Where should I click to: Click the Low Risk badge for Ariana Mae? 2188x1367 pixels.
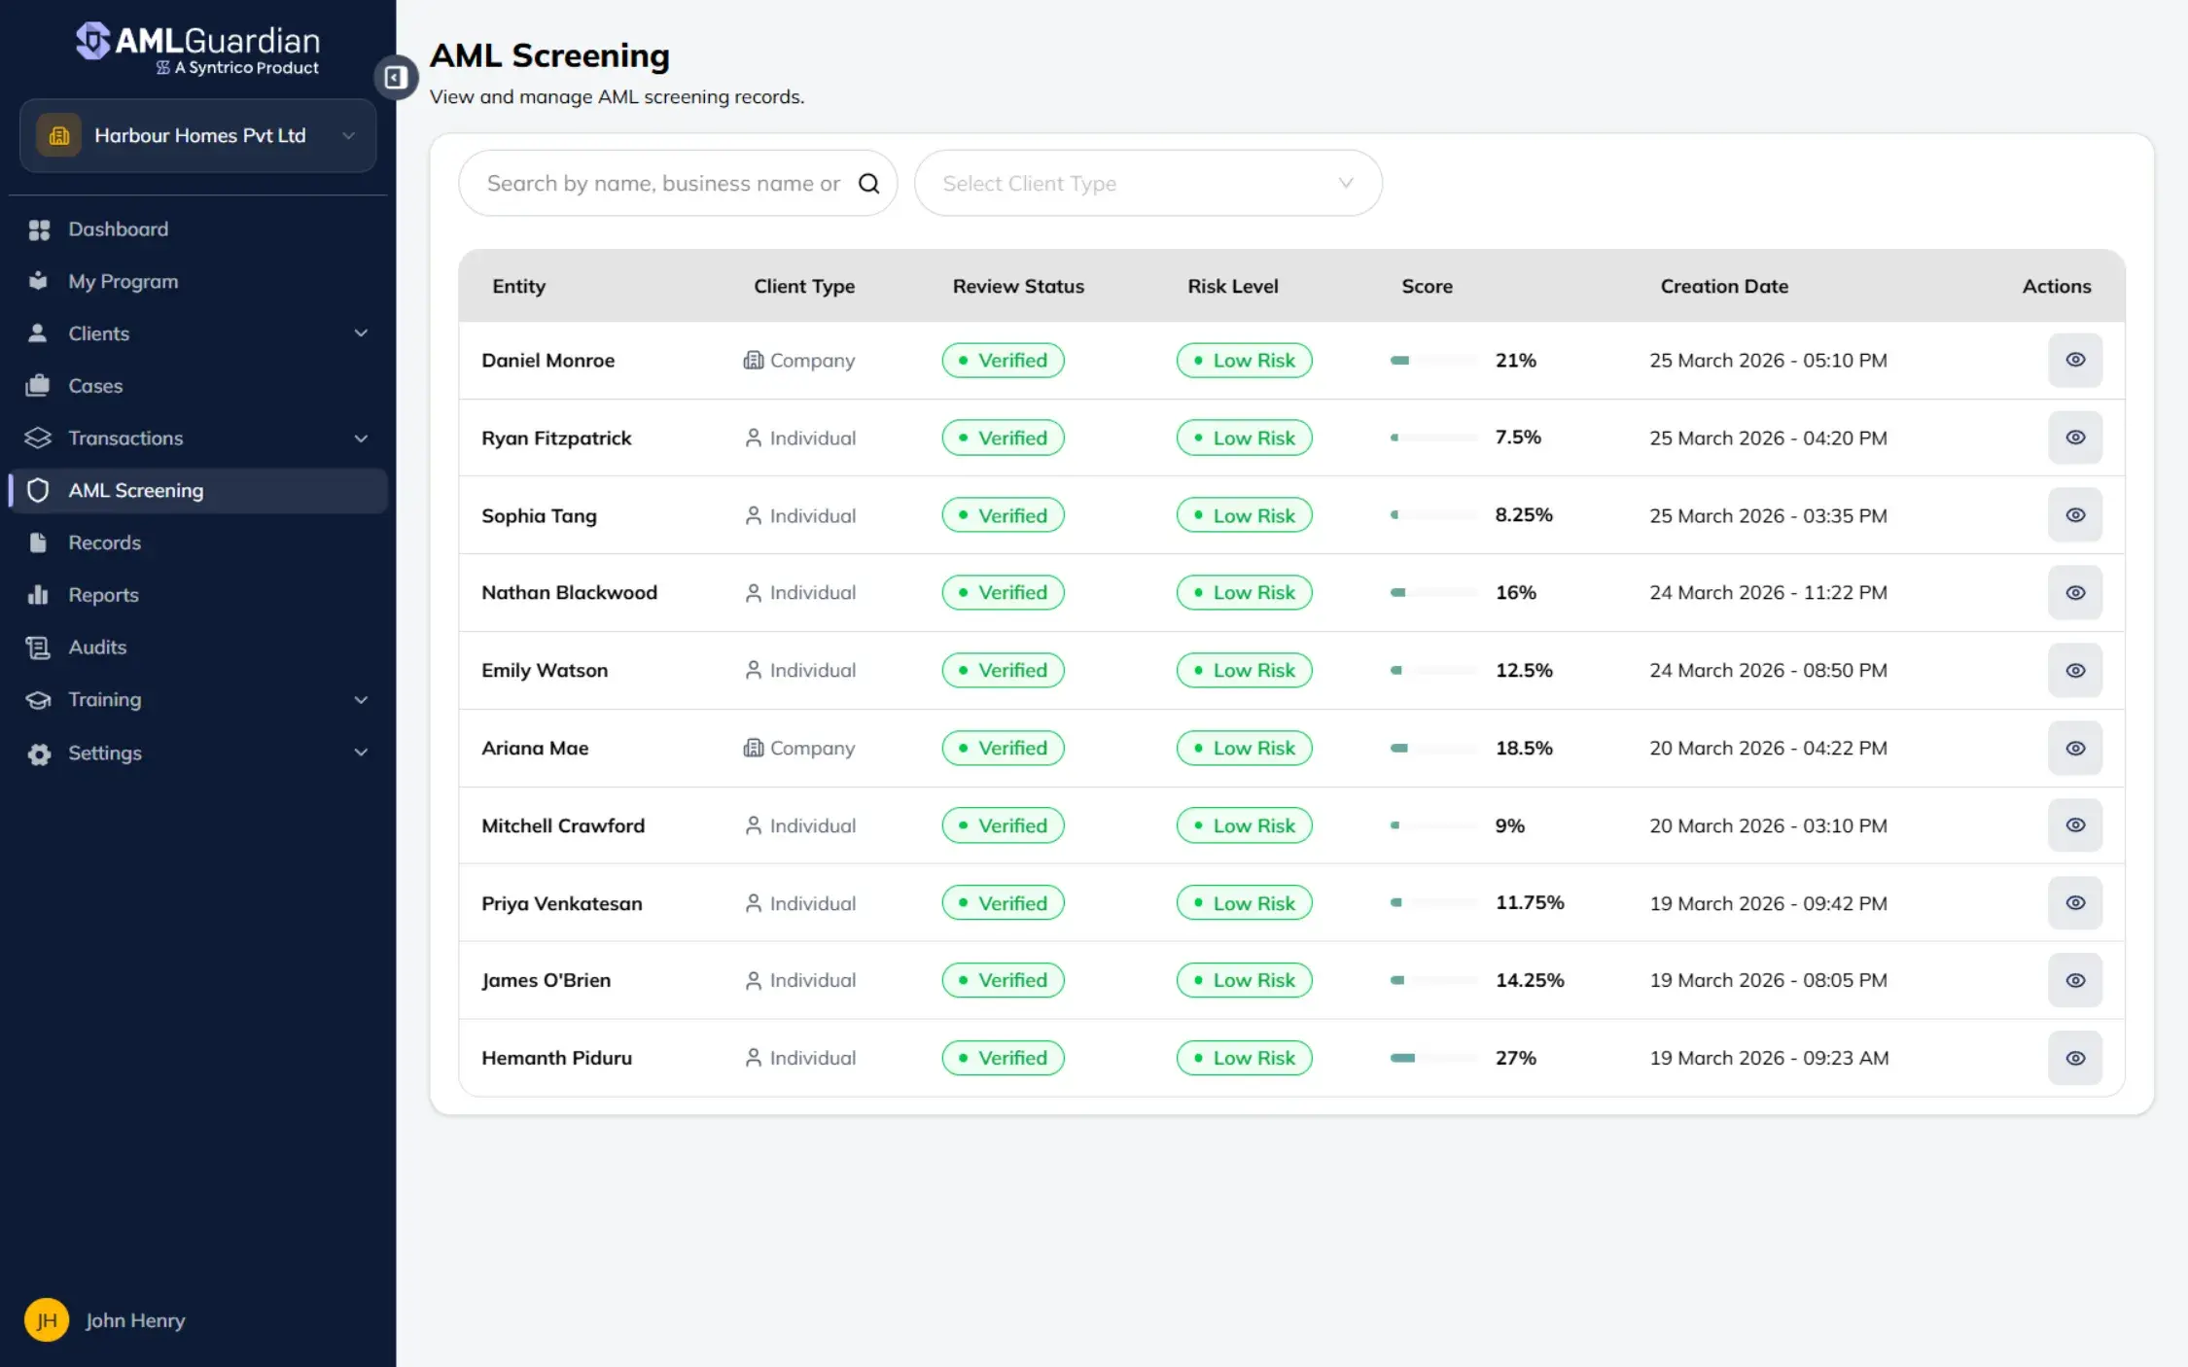click(x=1244, y=748)
